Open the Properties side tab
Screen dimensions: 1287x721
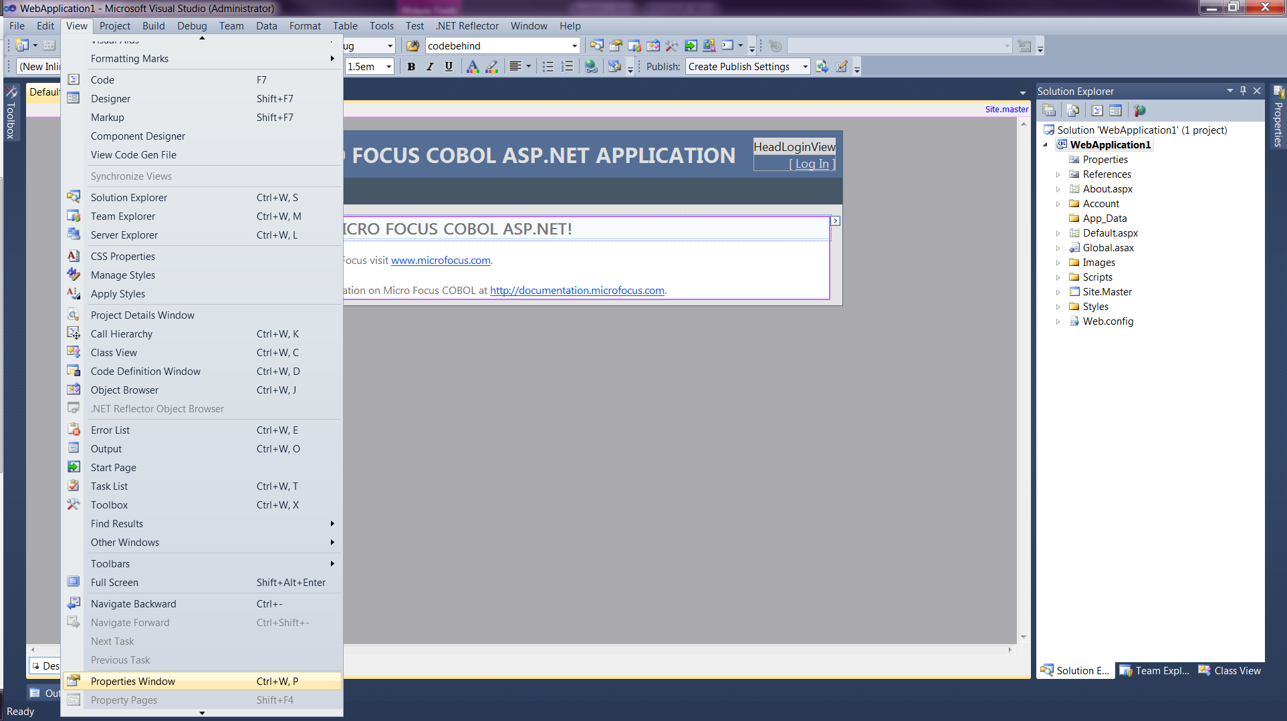pyautogui.click(x=1278, y=116)
